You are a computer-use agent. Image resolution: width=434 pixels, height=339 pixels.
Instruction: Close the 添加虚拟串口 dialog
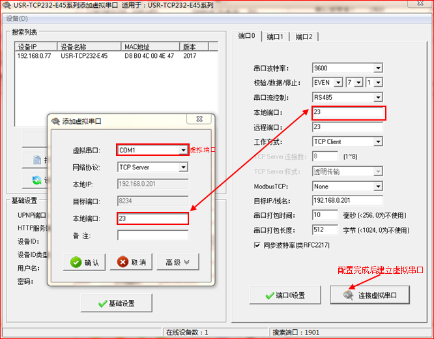[199, 119]
